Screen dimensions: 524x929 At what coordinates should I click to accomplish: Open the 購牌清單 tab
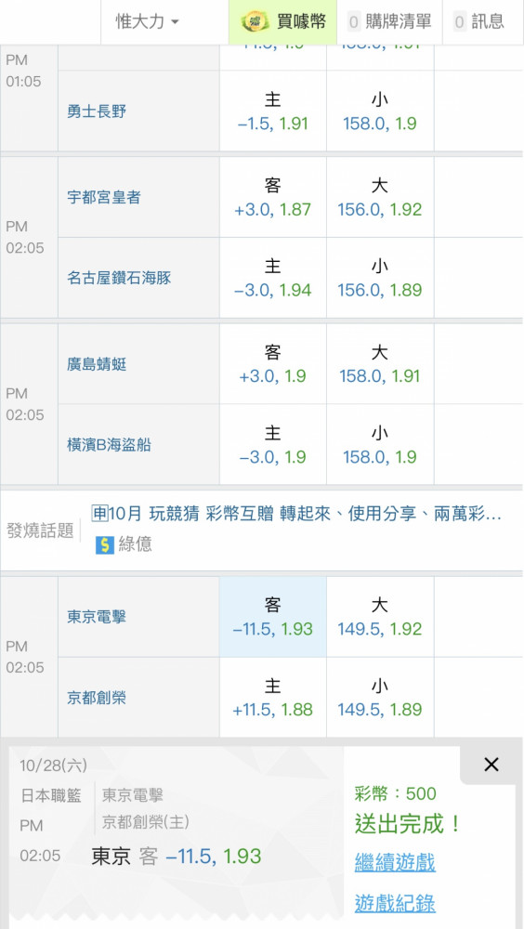point(389,22)
